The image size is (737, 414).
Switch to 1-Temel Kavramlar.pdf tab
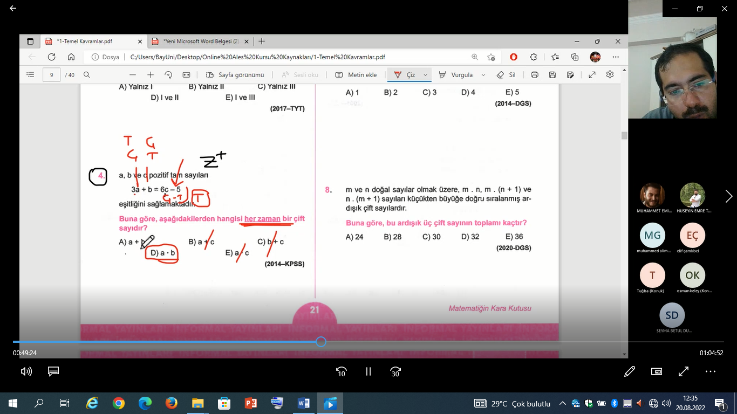(93, 42)
